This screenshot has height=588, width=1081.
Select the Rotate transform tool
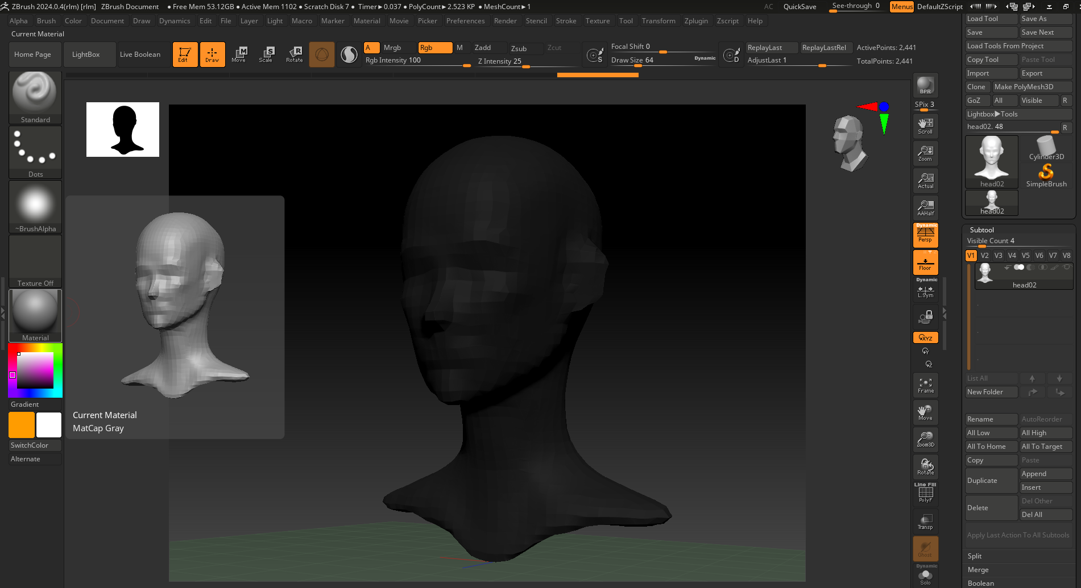(295, 54)
